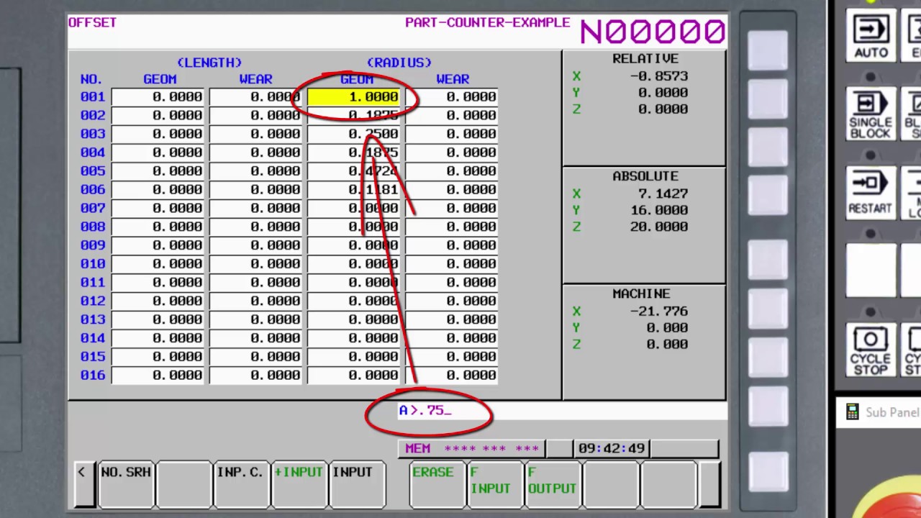Select radius GEOM value 0.1181 for offset 006
921x518 pixels.
[x=353, y=190]
